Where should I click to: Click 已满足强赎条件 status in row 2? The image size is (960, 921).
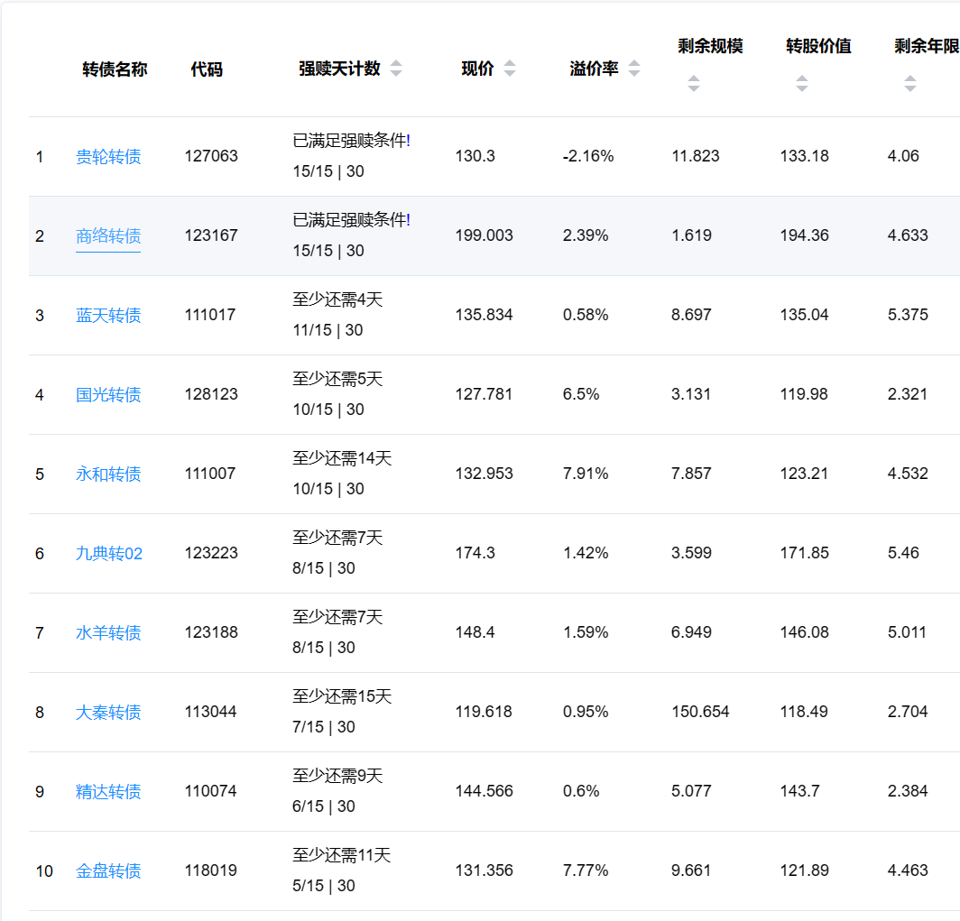tap(351, 220)
